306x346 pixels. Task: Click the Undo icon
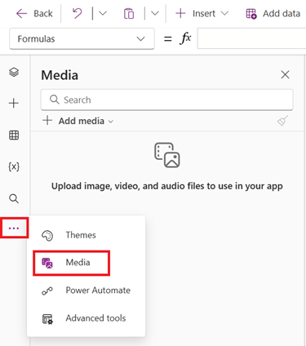(78, 13)
